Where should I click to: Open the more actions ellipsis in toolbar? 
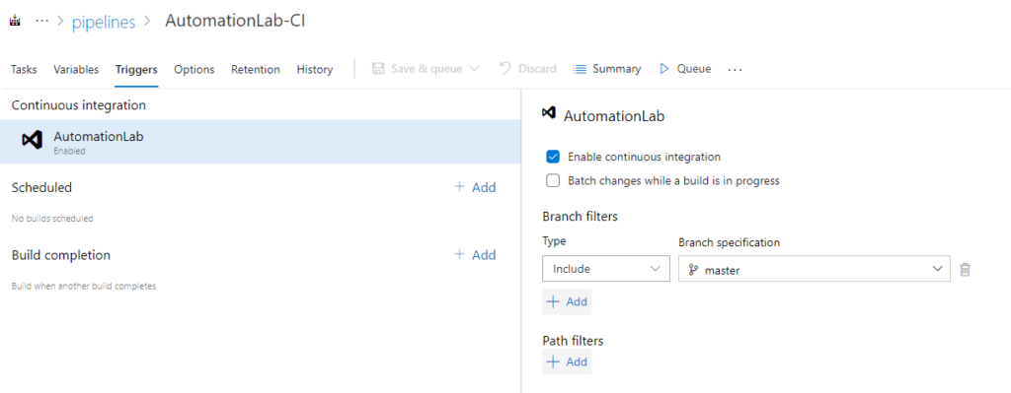coord(735,70)
